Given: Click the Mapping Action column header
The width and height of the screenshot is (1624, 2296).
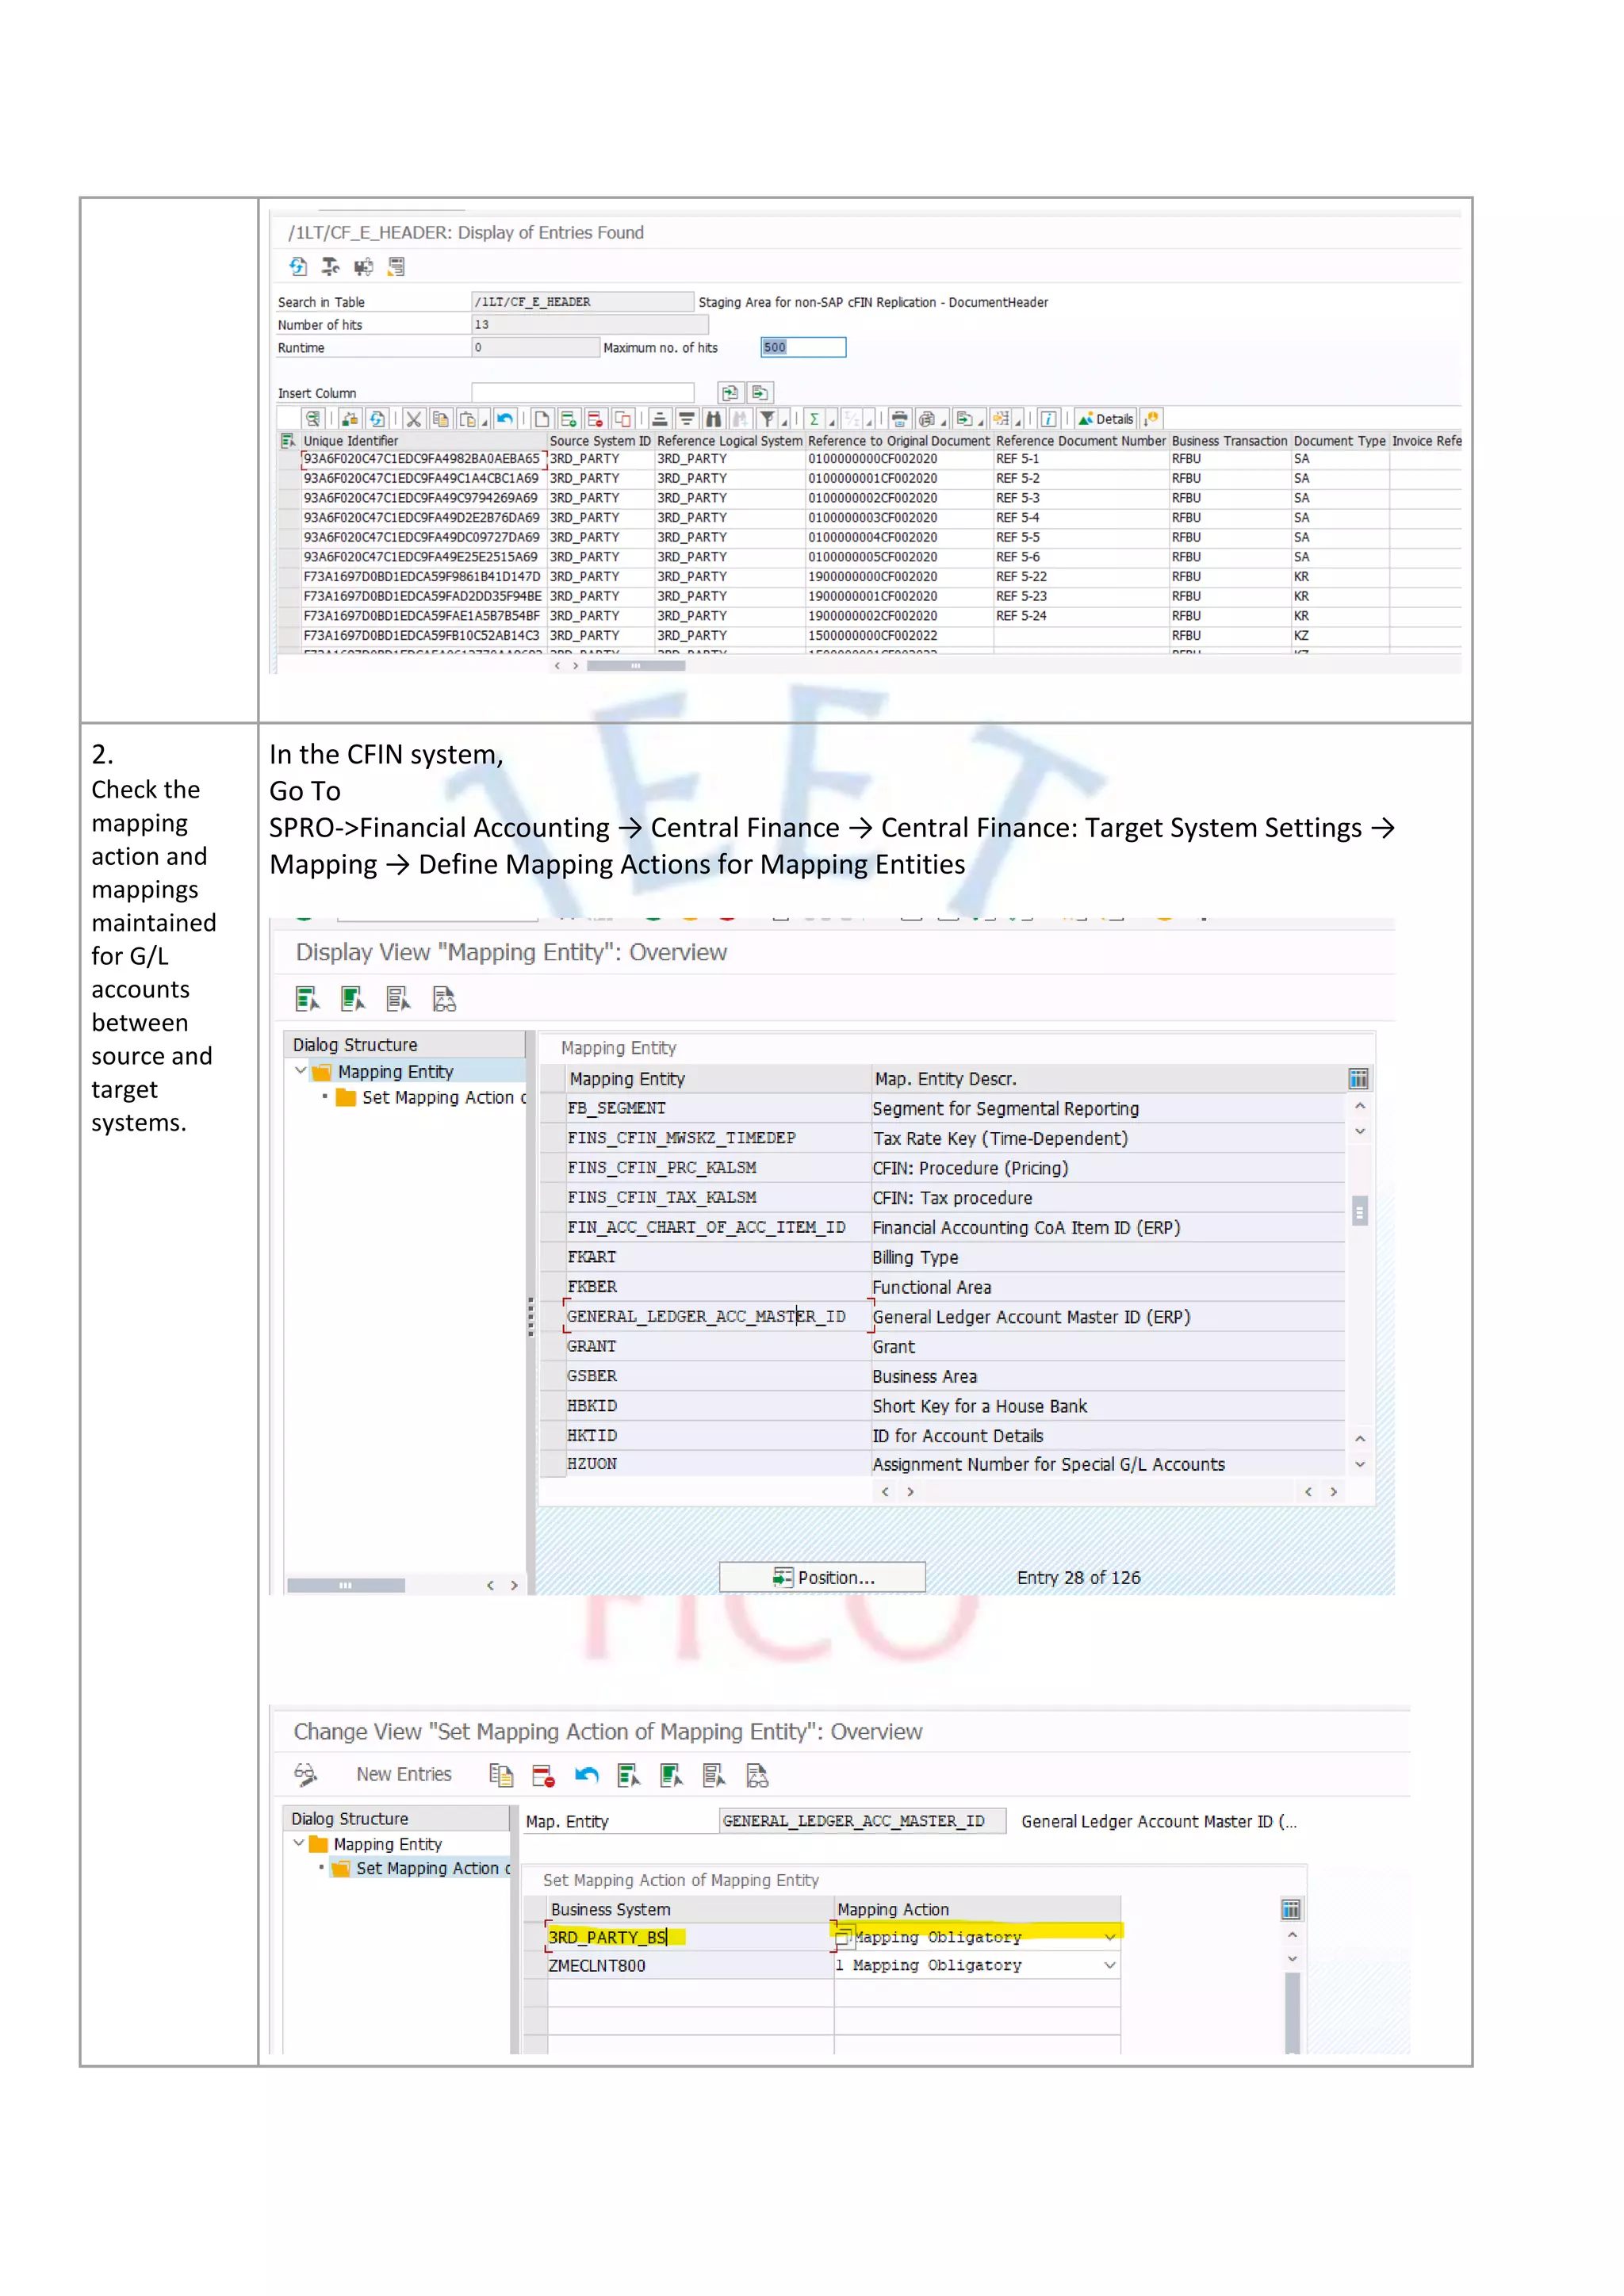Looking at the screenshot, I should click(x=977, y=1909).
